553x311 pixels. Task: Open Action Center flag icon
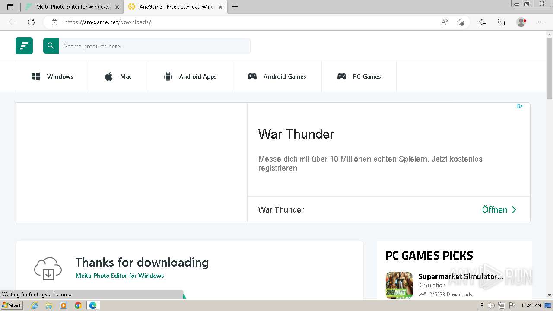512,305
